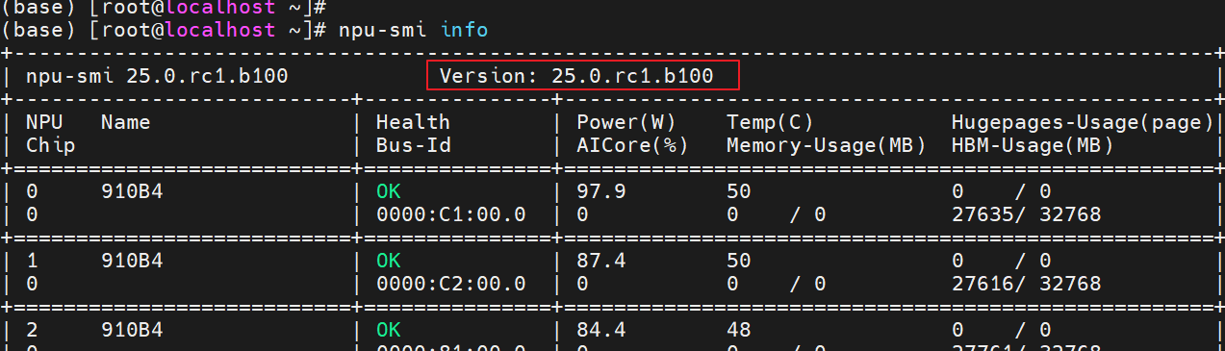Select the green OK status for NPU 1

point(388,261)
